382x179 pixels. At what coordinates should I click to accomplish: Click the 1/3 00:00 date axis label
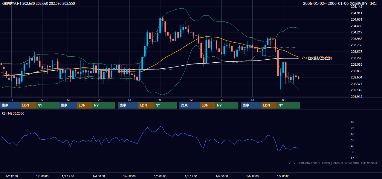point(42,176)
